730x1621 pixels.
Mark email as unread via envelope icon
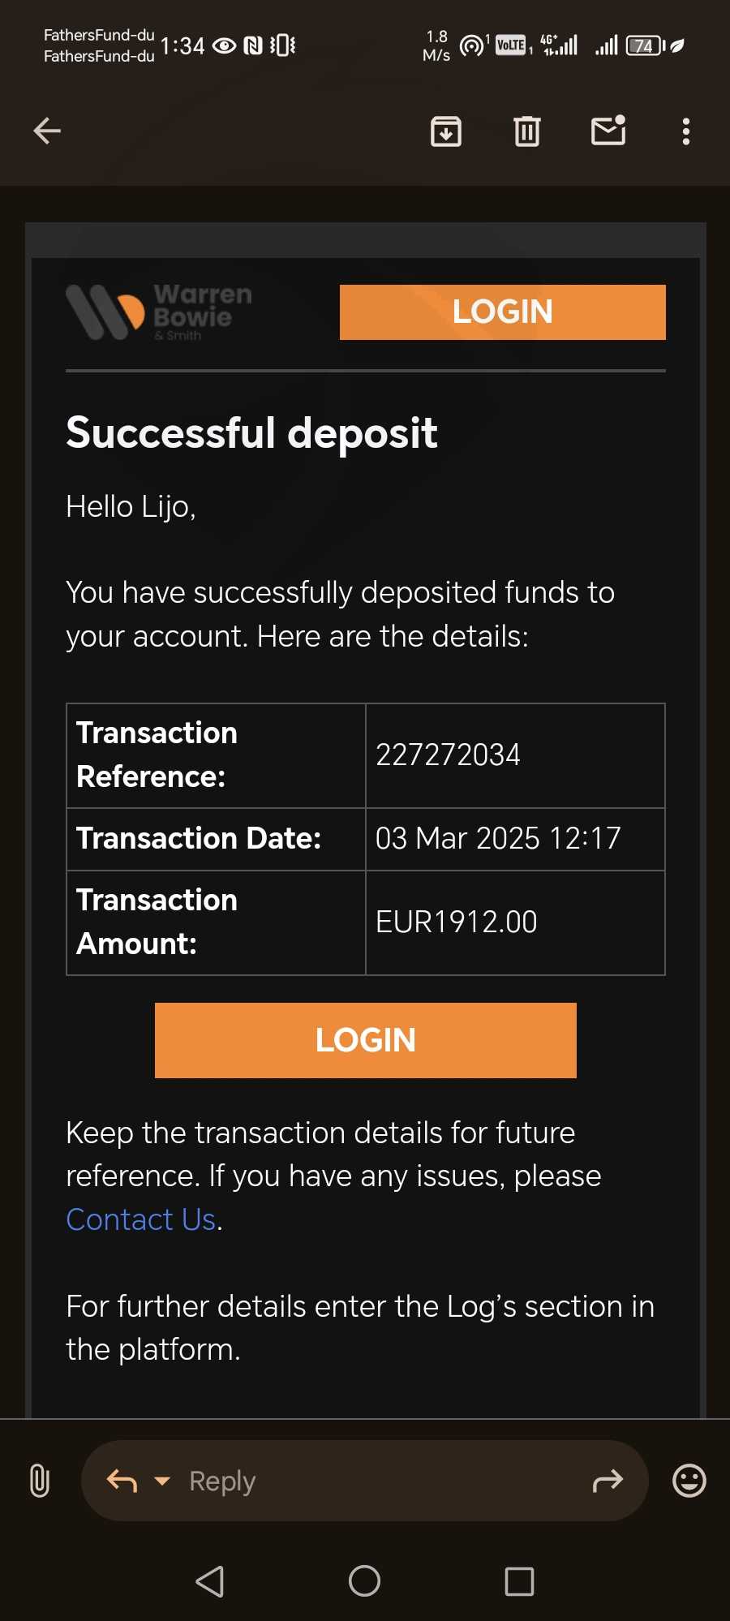[608, 131]
